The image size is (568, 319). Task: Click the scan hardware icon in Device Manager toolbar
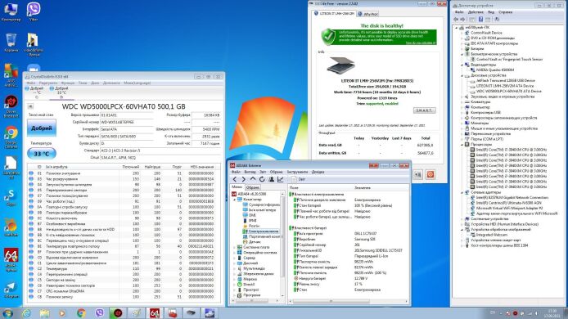pyautogui.click(x=497, y=19)
